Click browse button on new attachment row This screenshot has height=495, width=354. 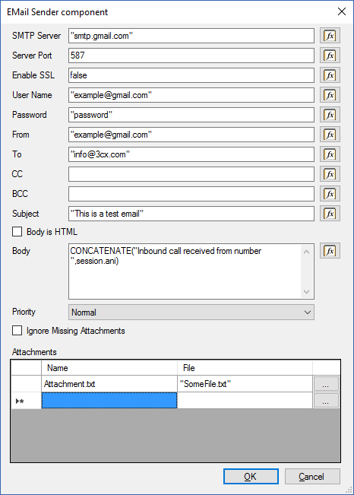(x=326, y=401)
